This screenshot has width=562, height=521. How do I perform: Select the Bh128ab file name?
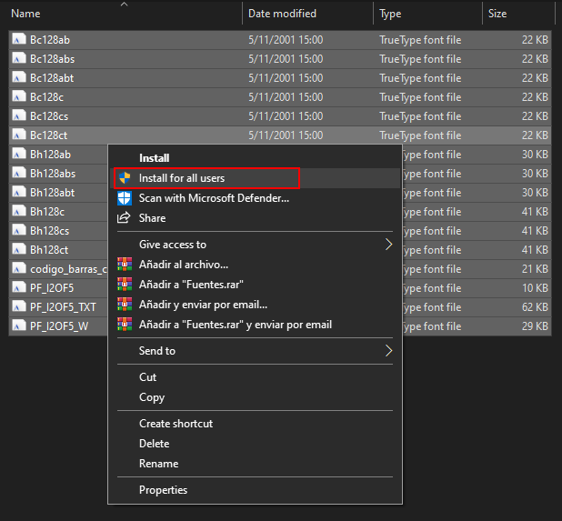click(x=51, y=154)
